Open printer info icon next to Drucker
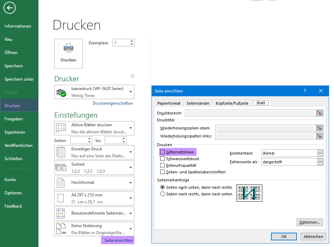The height and width of the screenshot is (247, 334). [x=132, y=76]
